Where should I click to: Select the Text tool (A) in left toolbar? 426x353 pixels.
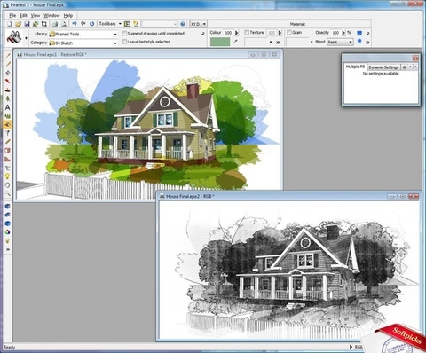[8, 107]
